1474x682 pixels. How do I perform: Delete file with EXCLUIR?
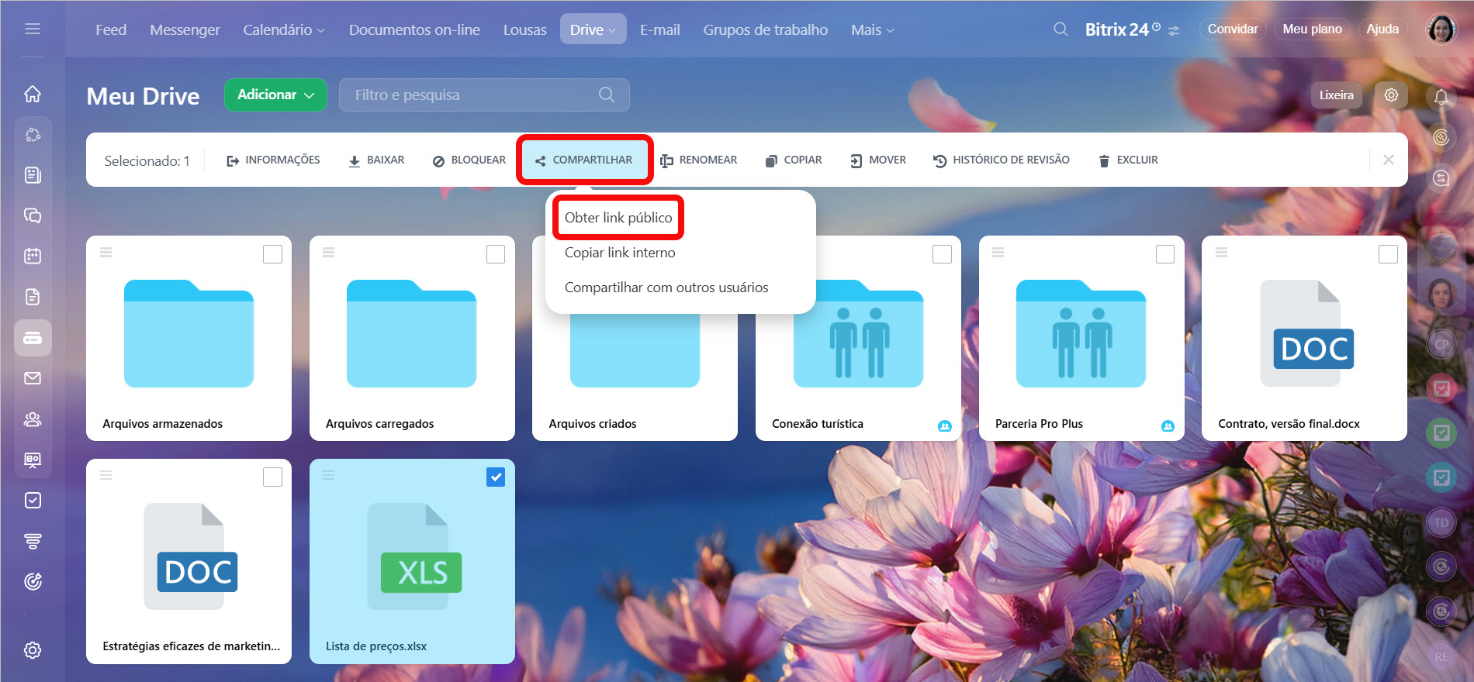tap(1128, 160)
